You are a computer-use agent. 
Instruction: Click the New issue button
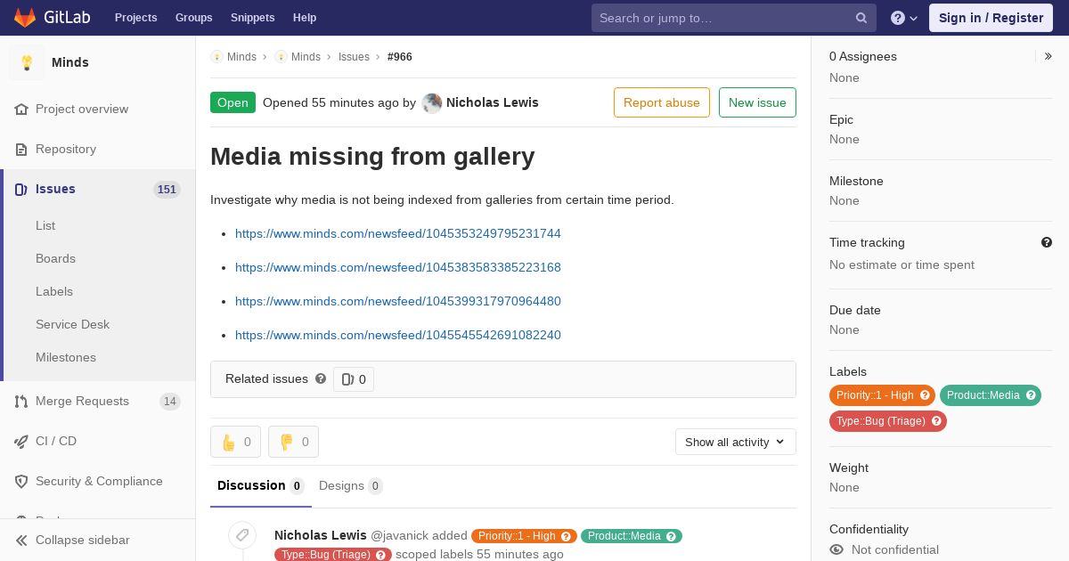[757, 102]
